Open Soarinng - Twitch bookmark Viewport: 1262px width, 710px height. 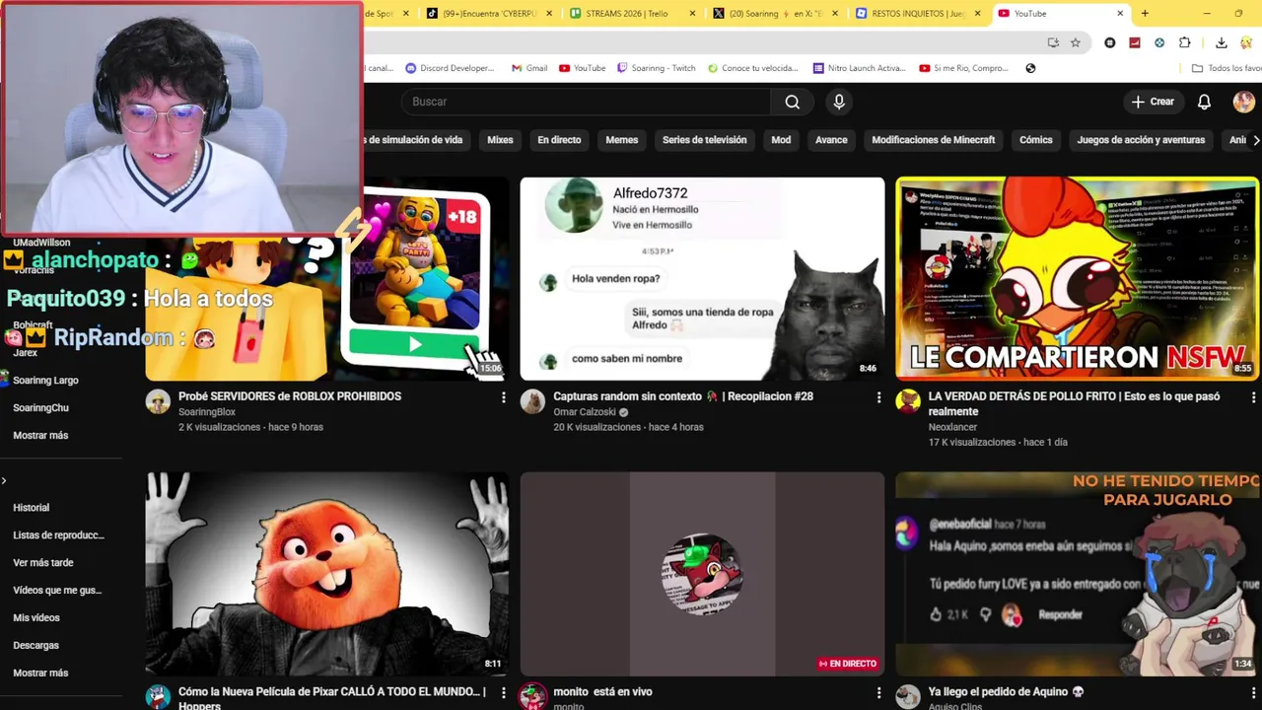656,68
